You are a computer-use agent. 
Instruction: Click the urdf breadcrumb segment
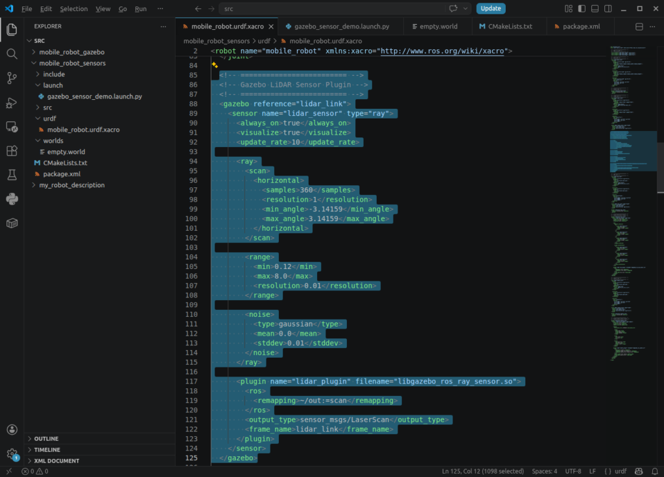pyautogui.click(x=264, y=41)
